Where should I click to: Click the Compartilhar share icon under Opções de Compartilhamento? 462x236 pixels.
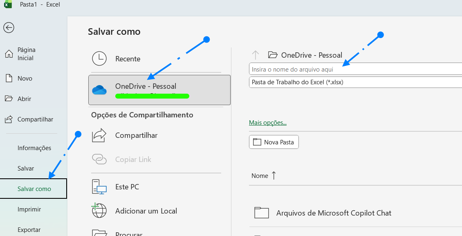point(99,135)
